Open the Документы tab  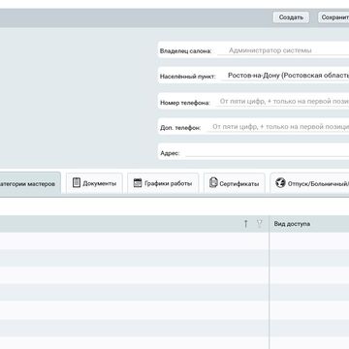click(x=94, y=183)
